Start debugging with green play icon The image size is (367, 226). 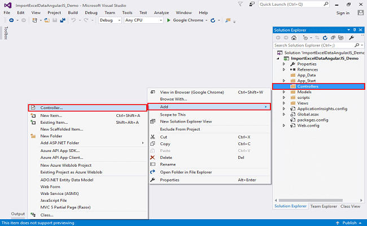pyautogui.click(x=168, y=20)
